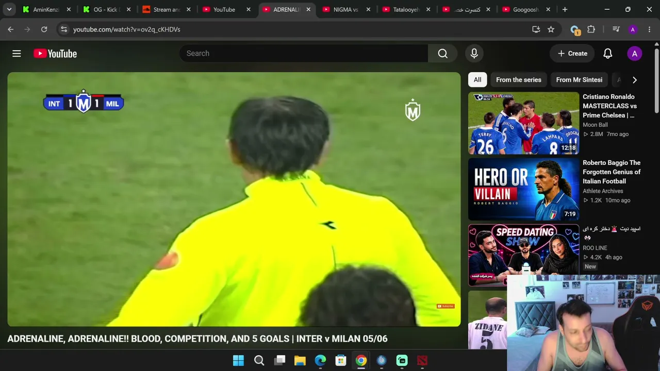Click the YouTube search input field
Screen dimensions: 660x371
click(x=304, y=54)
